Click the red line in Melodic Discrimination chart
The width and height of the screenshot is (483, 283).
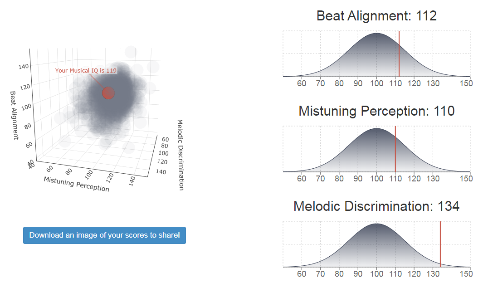[440, 244]
